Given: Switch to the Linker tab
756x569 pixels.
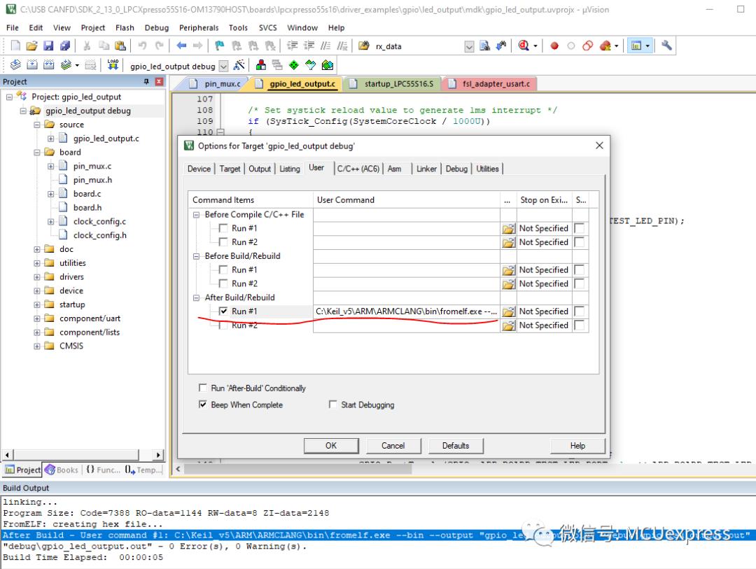Looking at the screenshot, I should (426, 169).
